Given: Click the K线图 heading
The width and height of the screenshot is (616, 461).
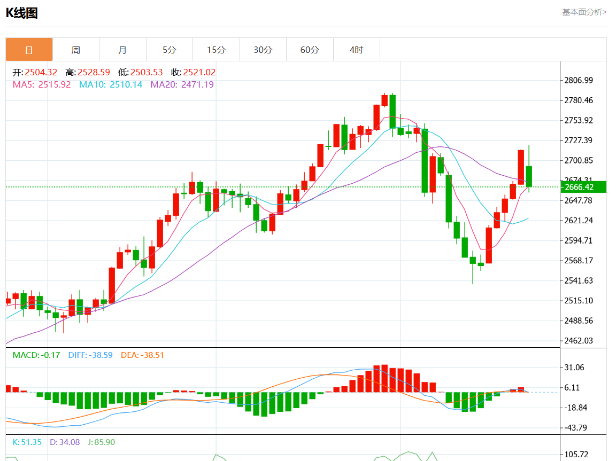Looking at the screenshot, I should coord(21,13).
